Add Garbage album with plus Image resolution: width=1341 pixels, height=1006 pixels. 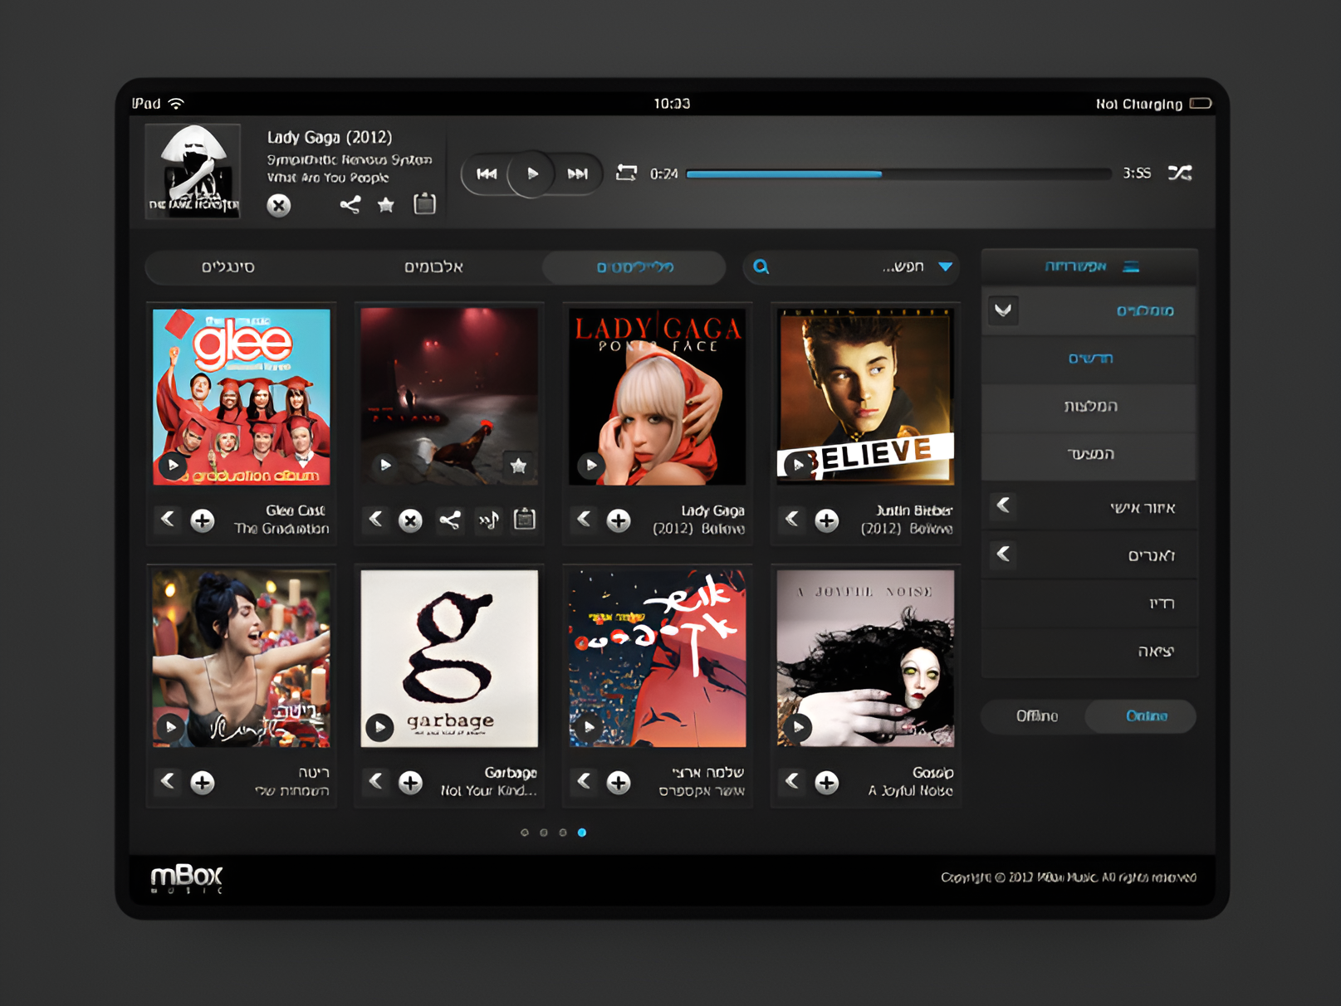pyautogui.click(x=410, y=783)
